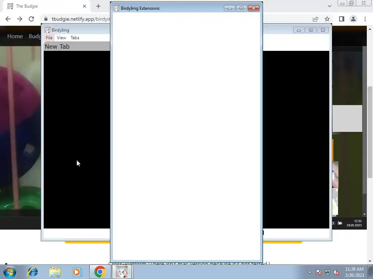
Task: Click scrollbar up arrow on page
Action: click(370, 29)
